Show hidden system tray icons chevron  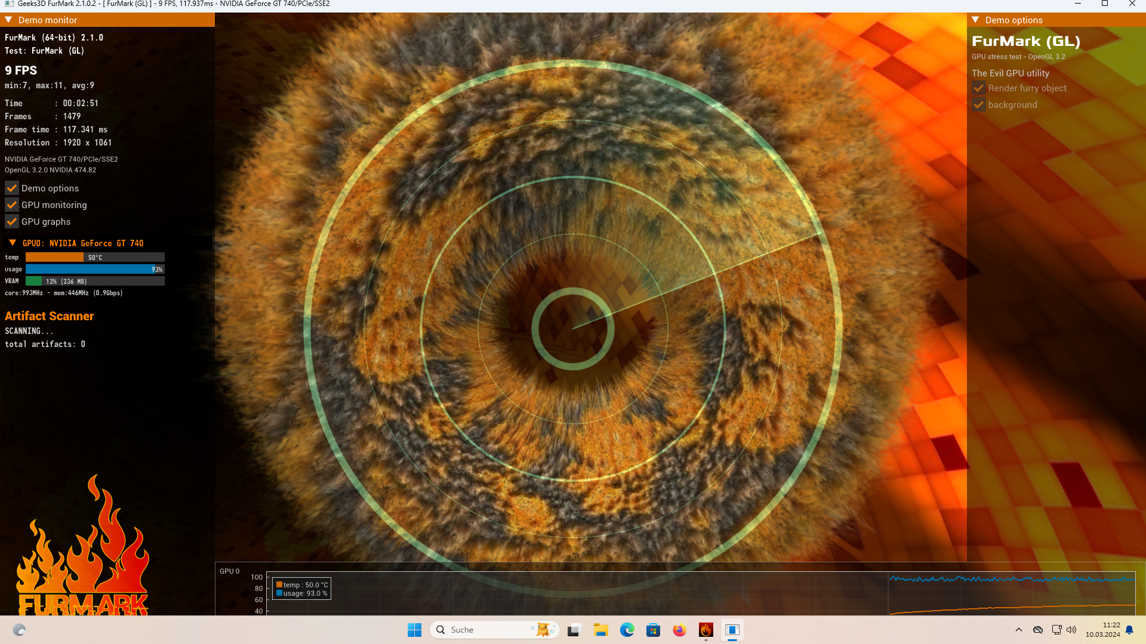1019,630
